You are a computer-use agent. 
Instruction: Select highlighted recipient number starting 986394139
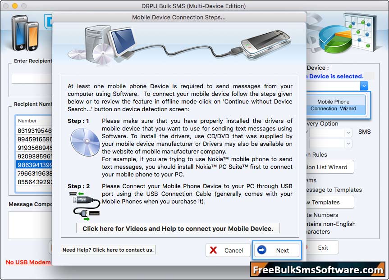(x=34, y=165)
